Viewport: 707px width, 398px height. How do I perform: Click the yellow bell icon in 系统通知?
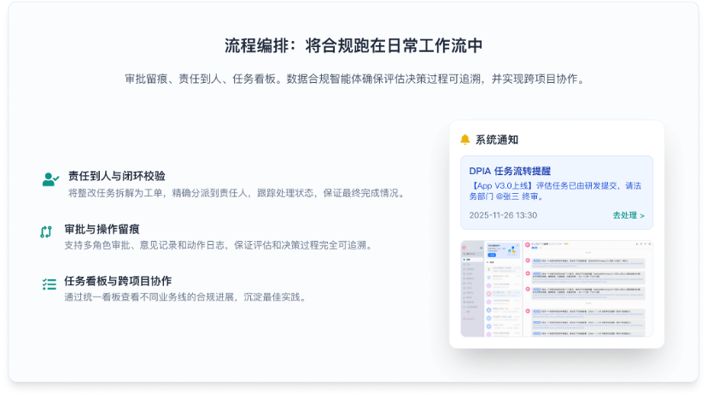point(465,139)
